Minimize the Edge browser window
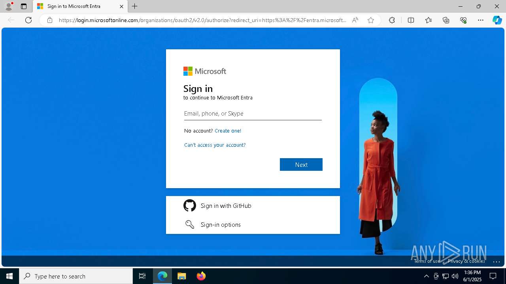506x284 pixels. [460, 6]
